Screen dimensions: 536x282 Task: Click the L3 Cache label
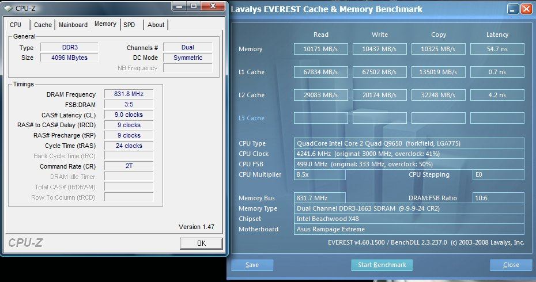click(252, 118)
